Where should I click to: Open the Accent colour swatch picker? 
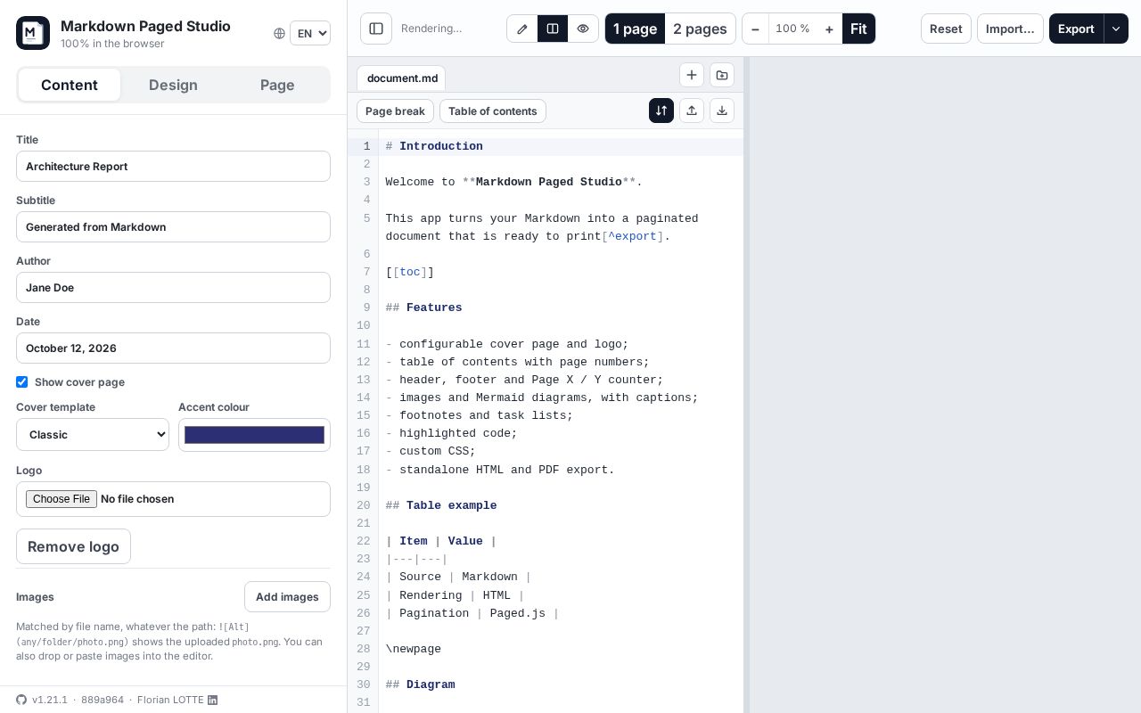click(x=254, y=435)
